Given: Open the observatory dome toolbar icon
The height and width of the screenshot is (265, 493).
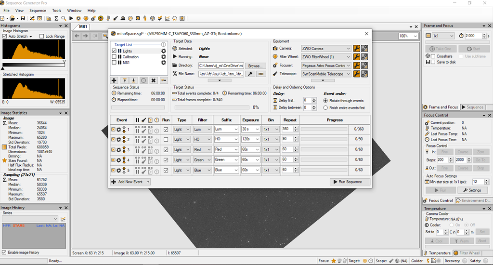Looking at the screenshot, I should tap(123, 19).
